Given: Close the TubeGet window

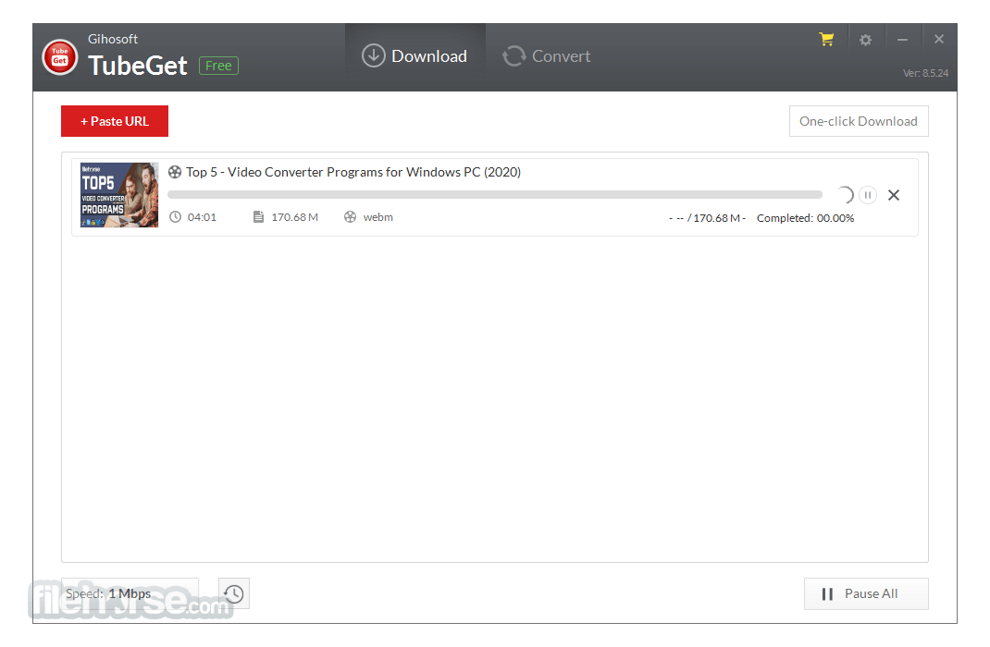Looking at the screenshot, I should 939,39.
